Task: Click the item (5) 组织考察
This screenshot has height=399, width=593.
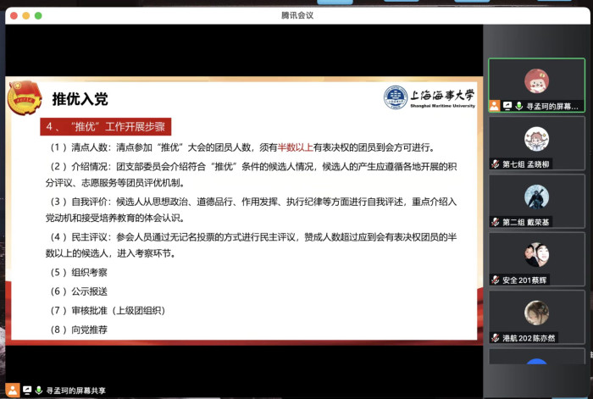Action: click(x=79, y=272)
